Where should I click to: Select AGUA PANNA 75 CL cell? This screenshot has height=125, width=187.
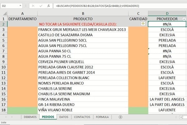click(83, 56)
